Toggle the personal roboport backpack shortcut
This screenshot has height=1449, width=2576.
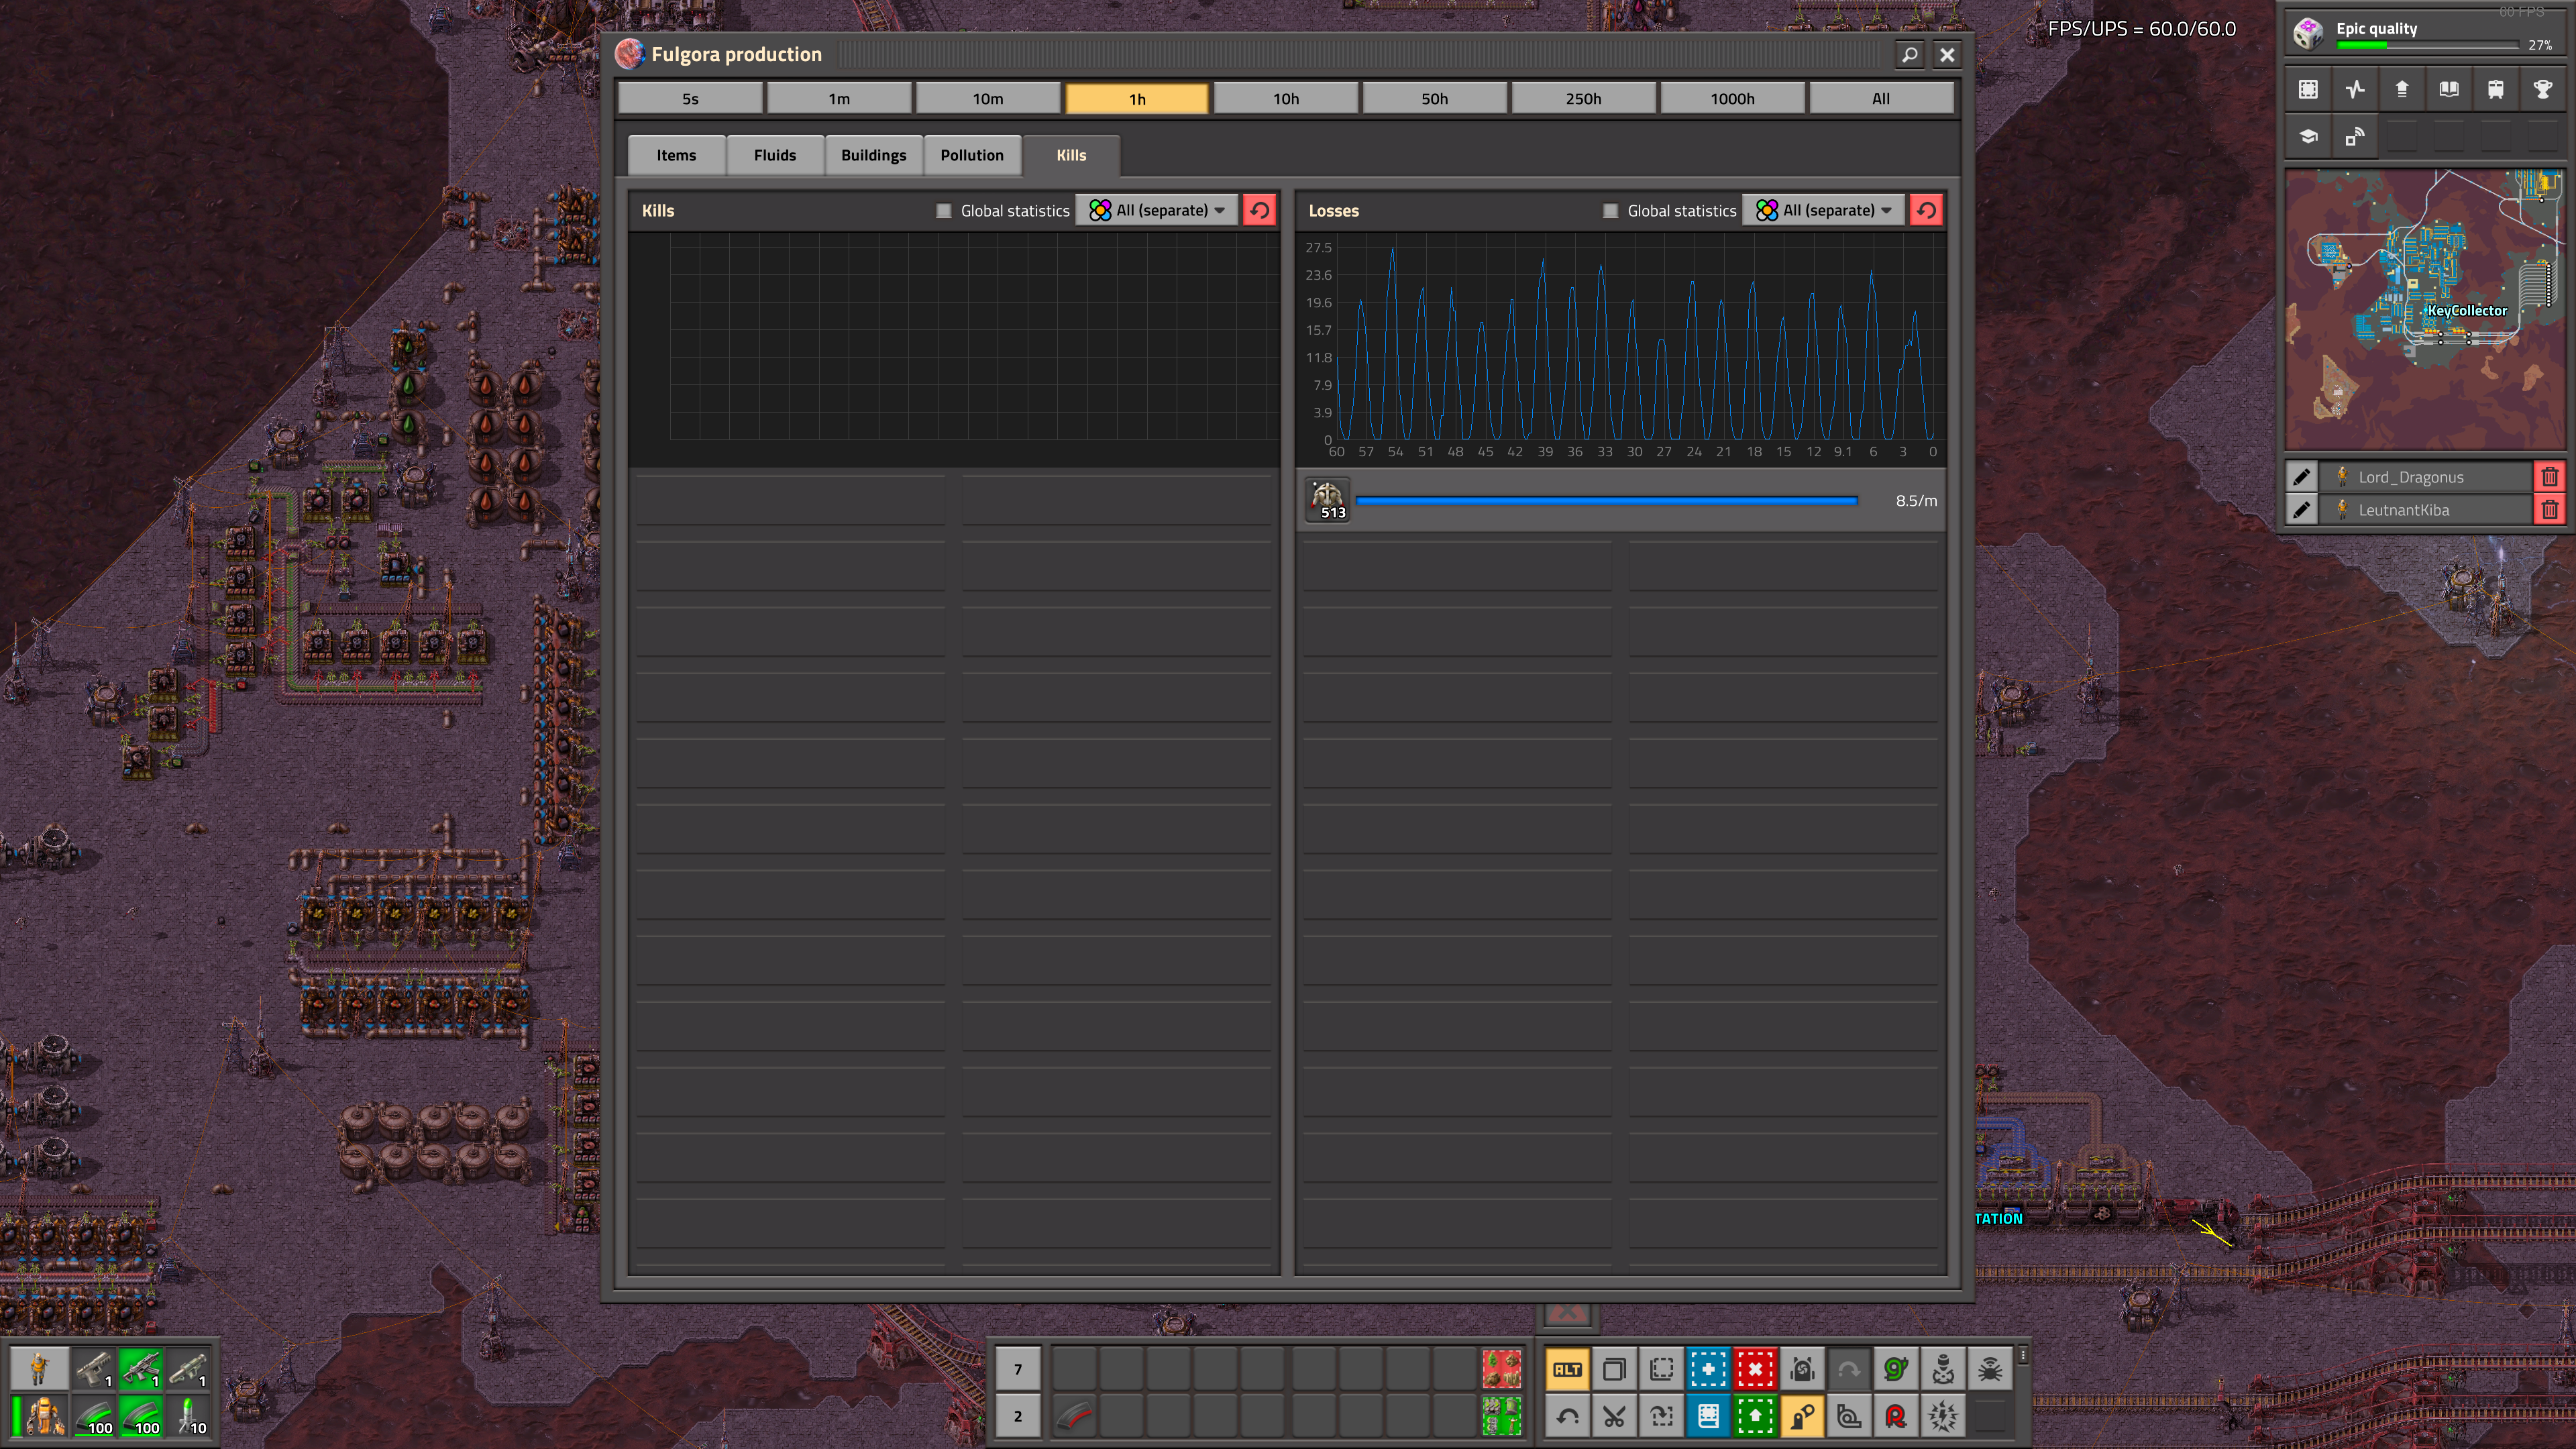click(x=1802, y=1369)
